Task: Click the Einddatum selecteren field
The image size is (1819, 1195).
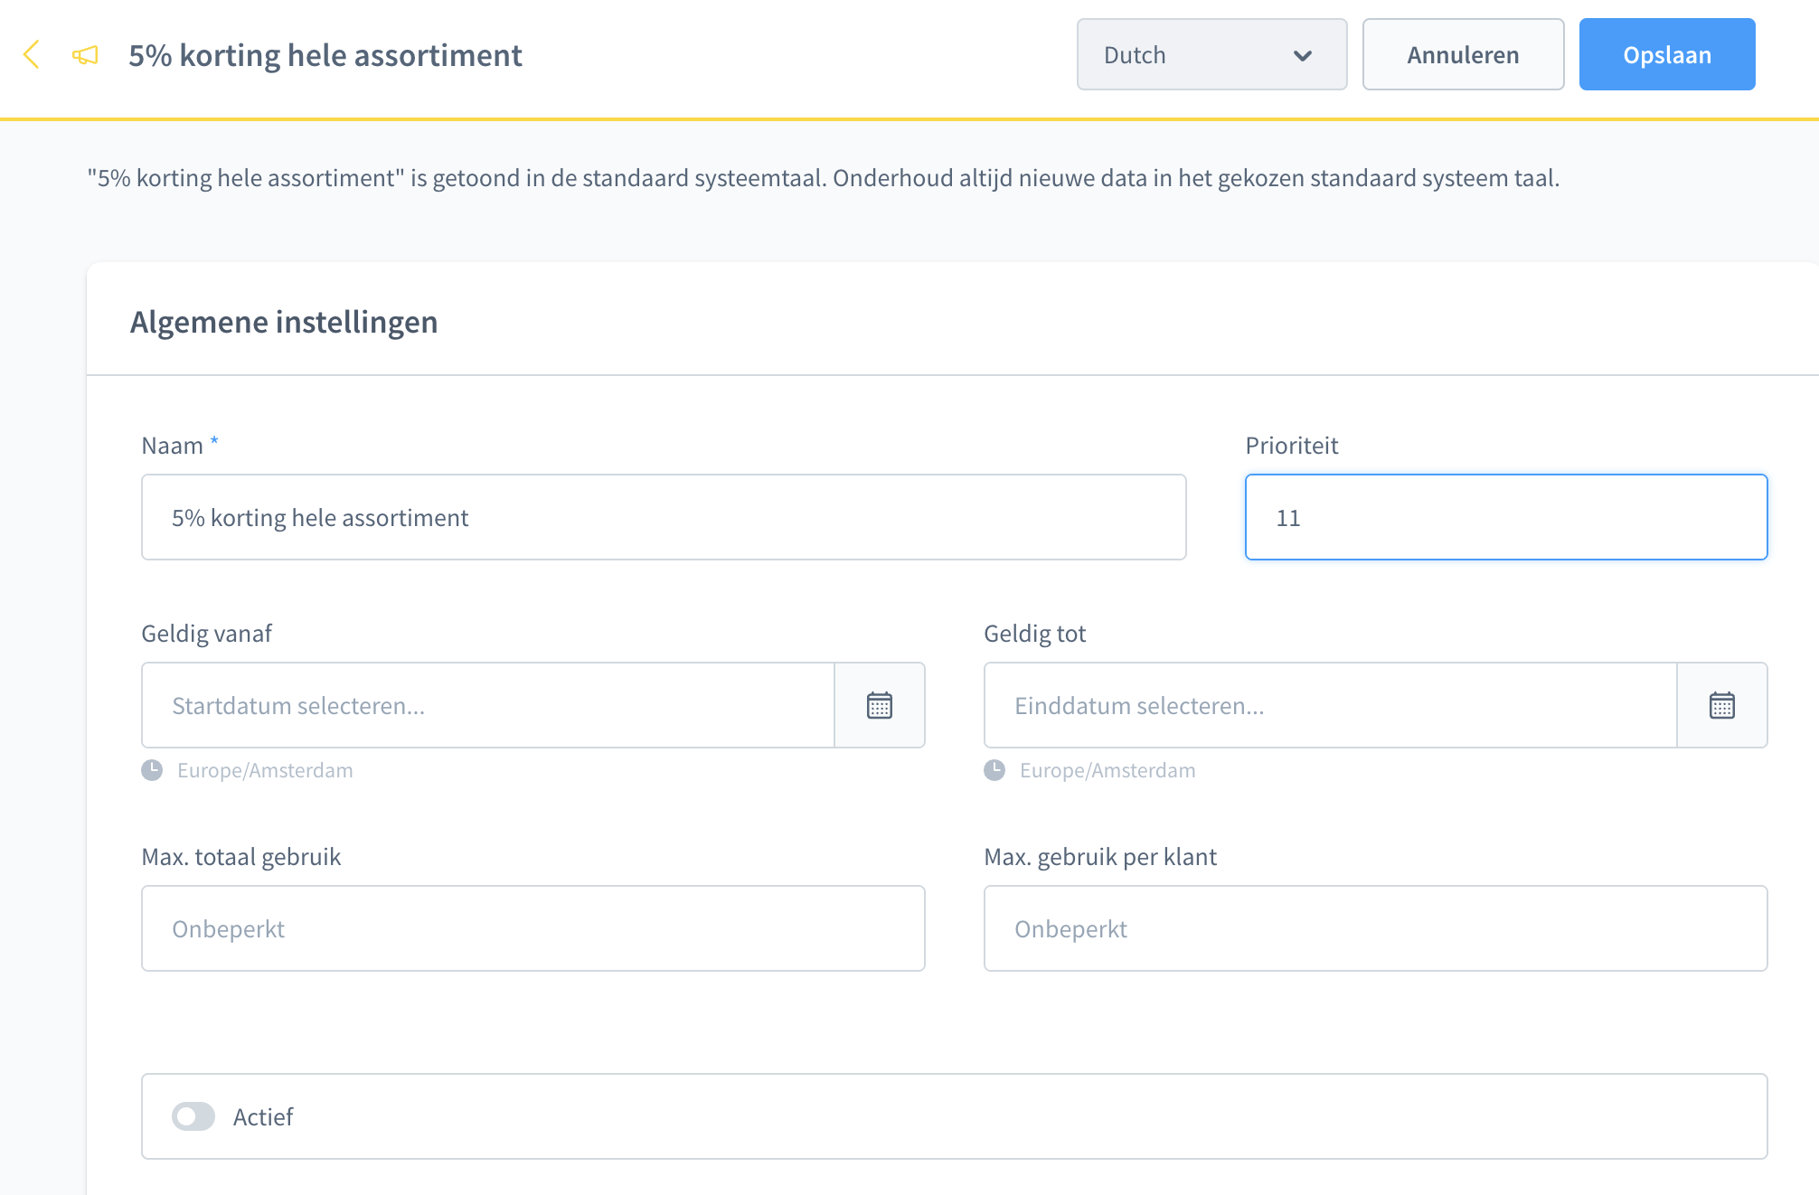Action: pos(1330,705)
